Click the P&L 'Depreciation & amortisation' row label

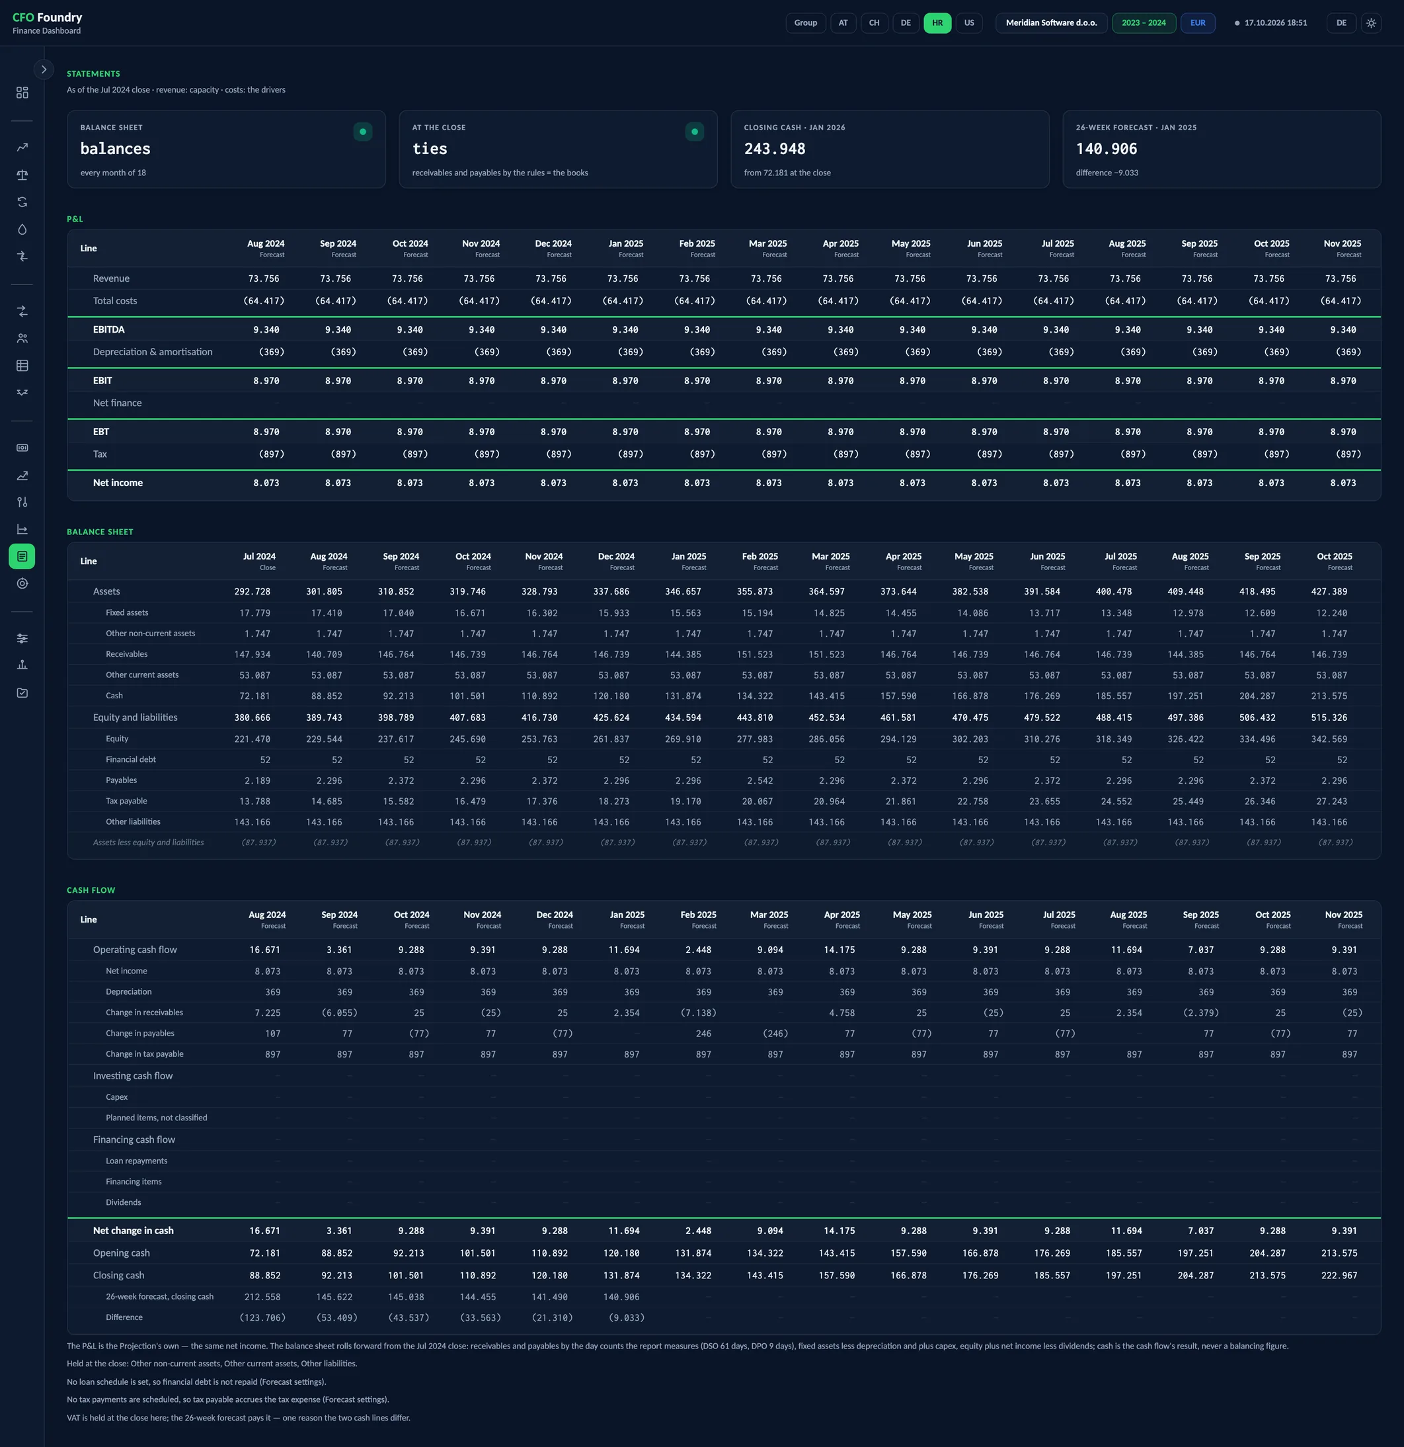[x=153, y=352]
